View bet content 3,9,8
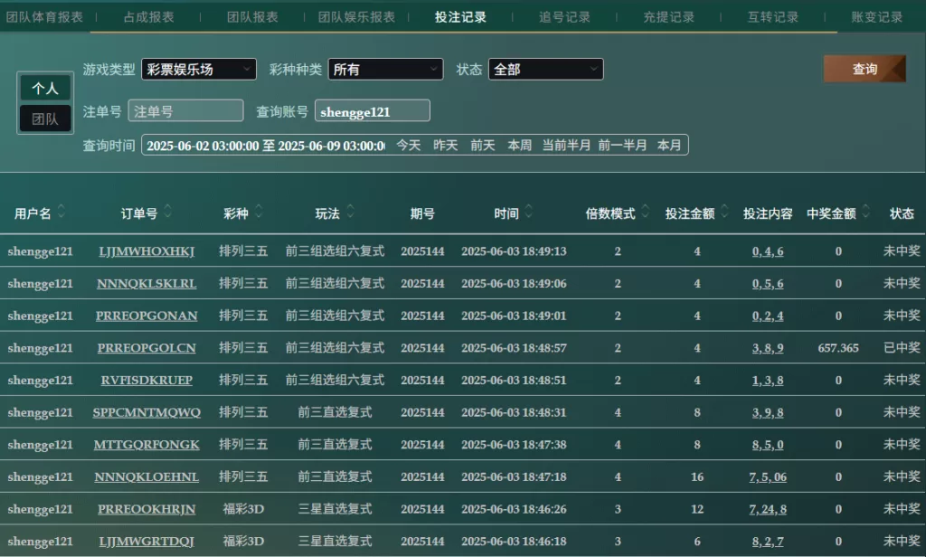926x557 pixels. point(768,412)
